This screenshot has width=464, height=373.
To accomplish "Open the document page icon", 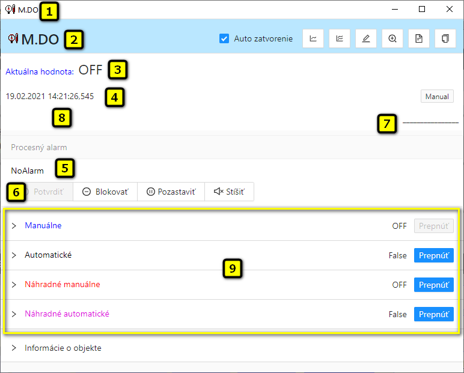I will point(419,38).
